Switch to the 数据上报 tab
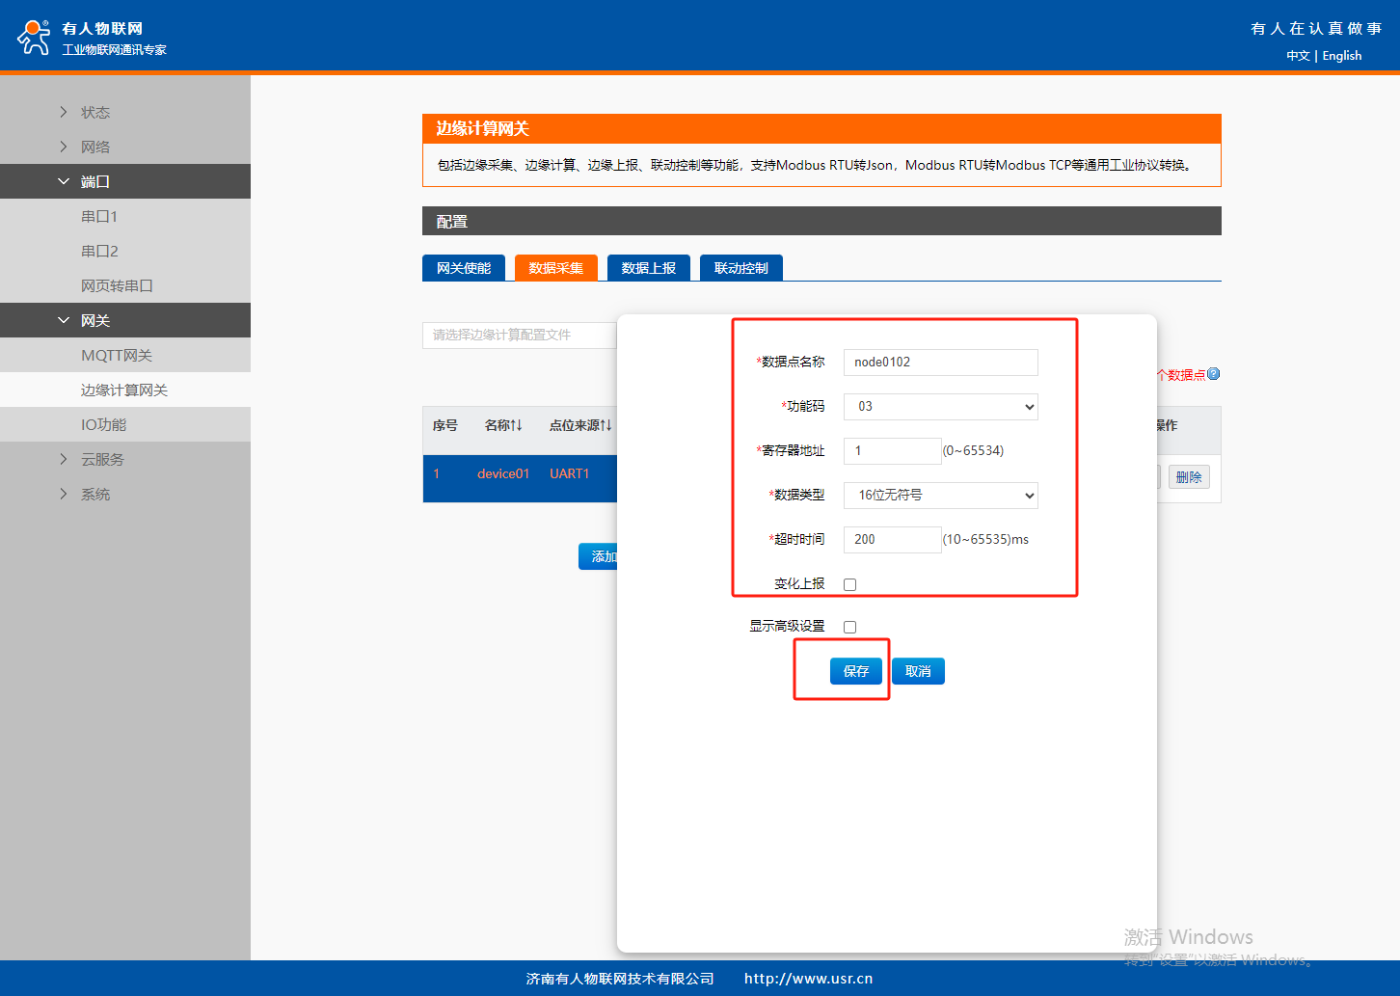The width and height of the screenshot is (1400, 996). pyautogui.click(x=648, y=268)
